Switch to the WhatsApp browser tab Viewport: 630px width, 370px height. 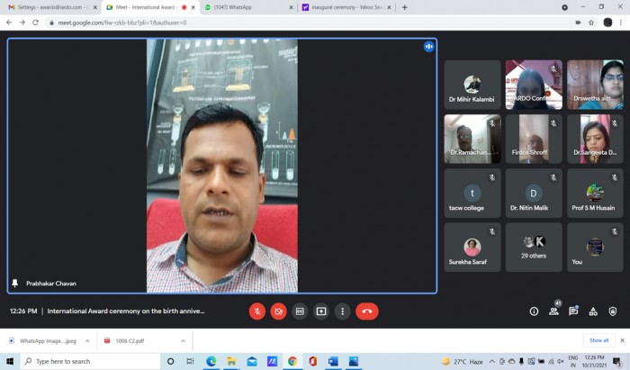(x=249, y=7)
